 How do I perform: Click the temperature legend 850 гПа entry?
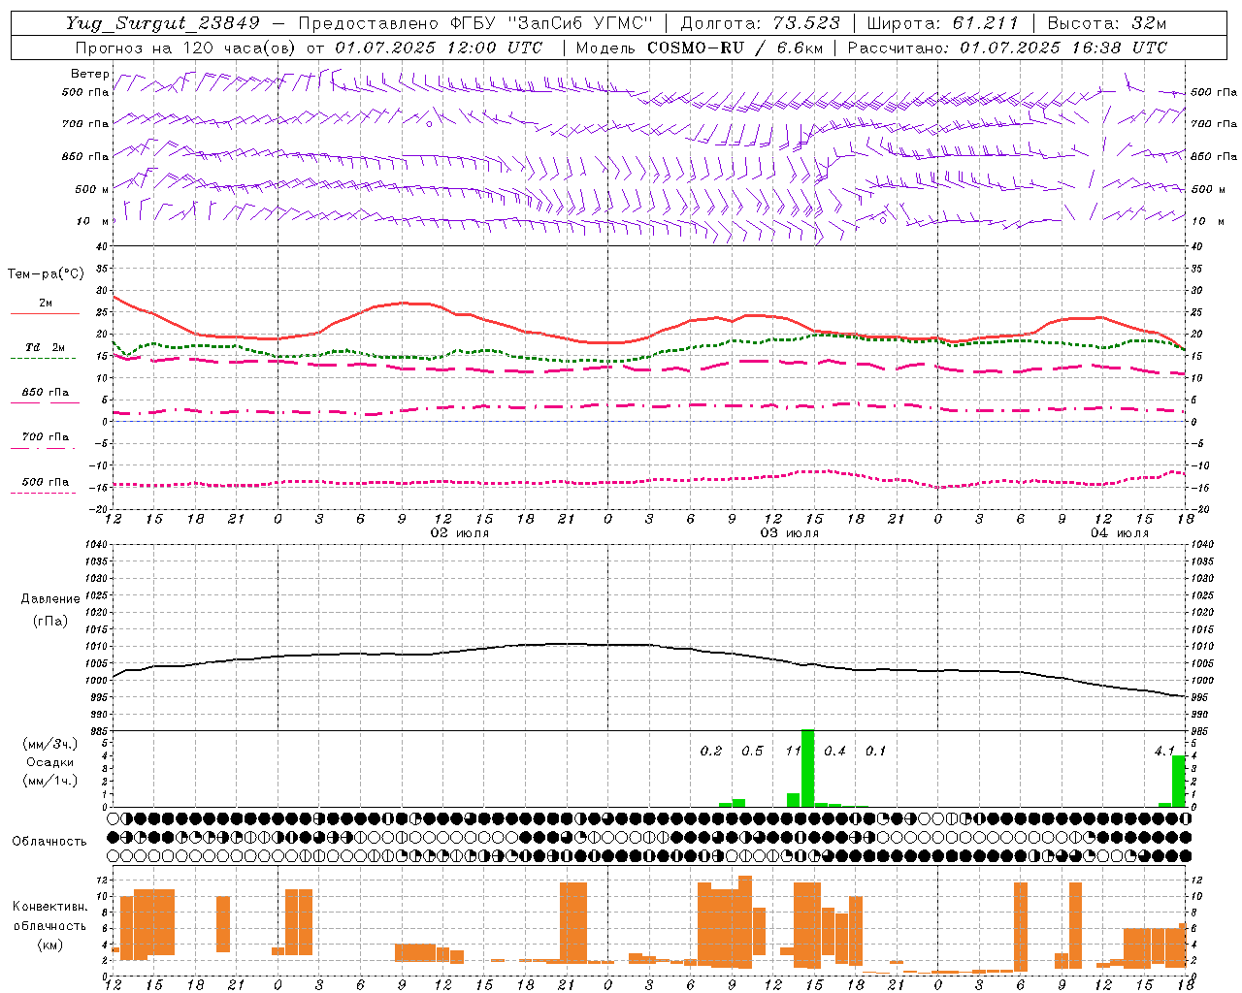coord(45,393)
